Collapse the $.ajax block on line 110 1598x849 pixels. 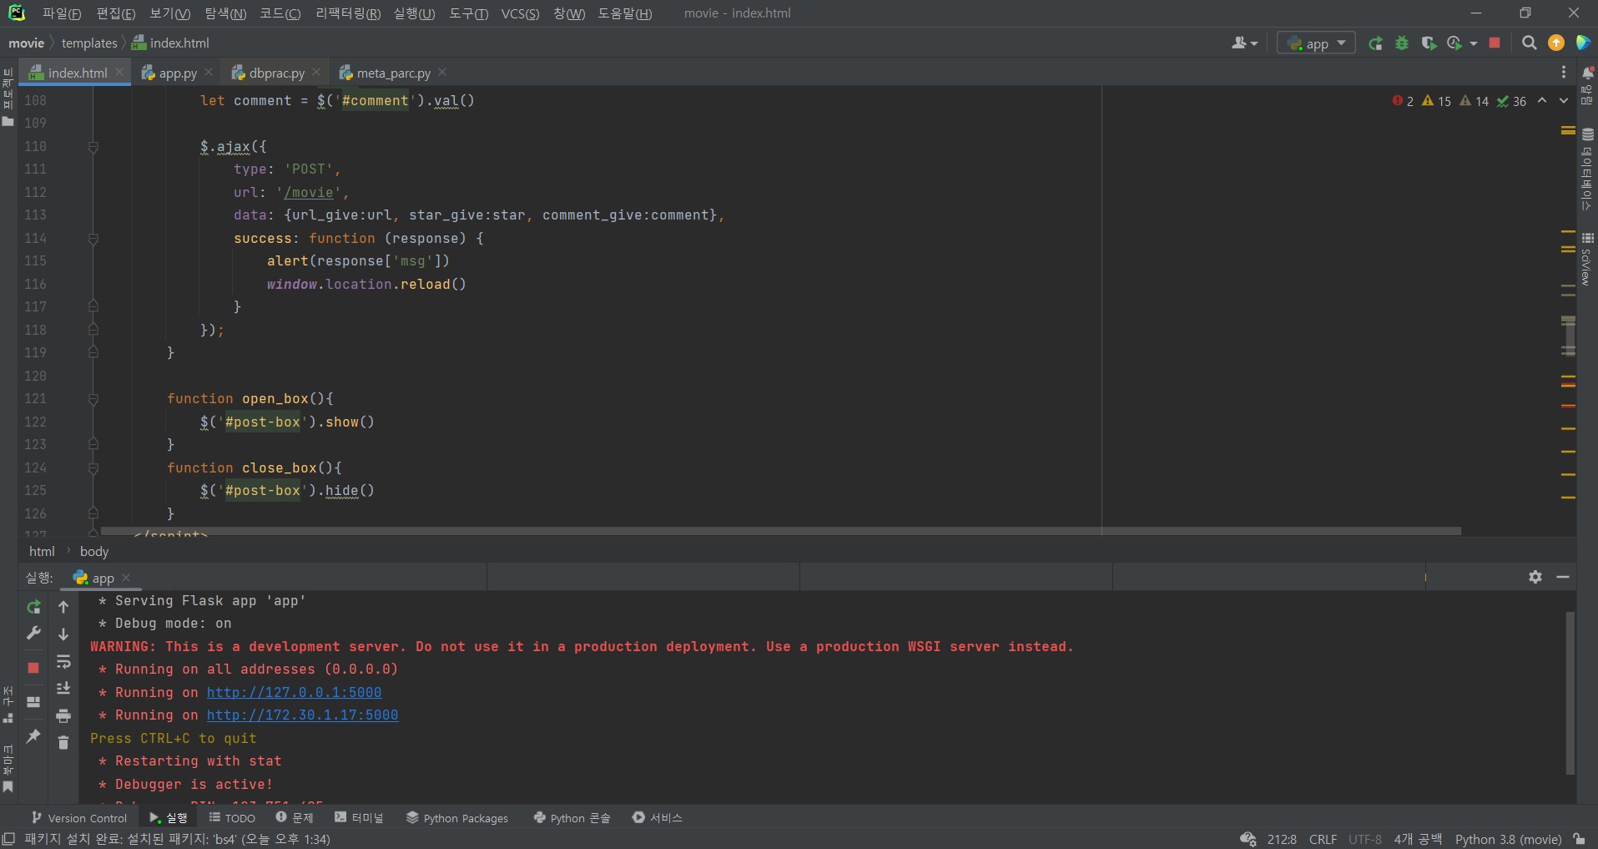pos(93,147)
